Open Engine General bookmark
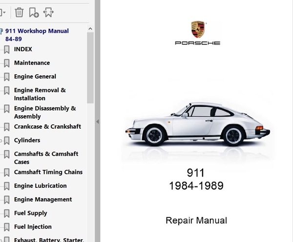293x242 pixels. point(35,77)
